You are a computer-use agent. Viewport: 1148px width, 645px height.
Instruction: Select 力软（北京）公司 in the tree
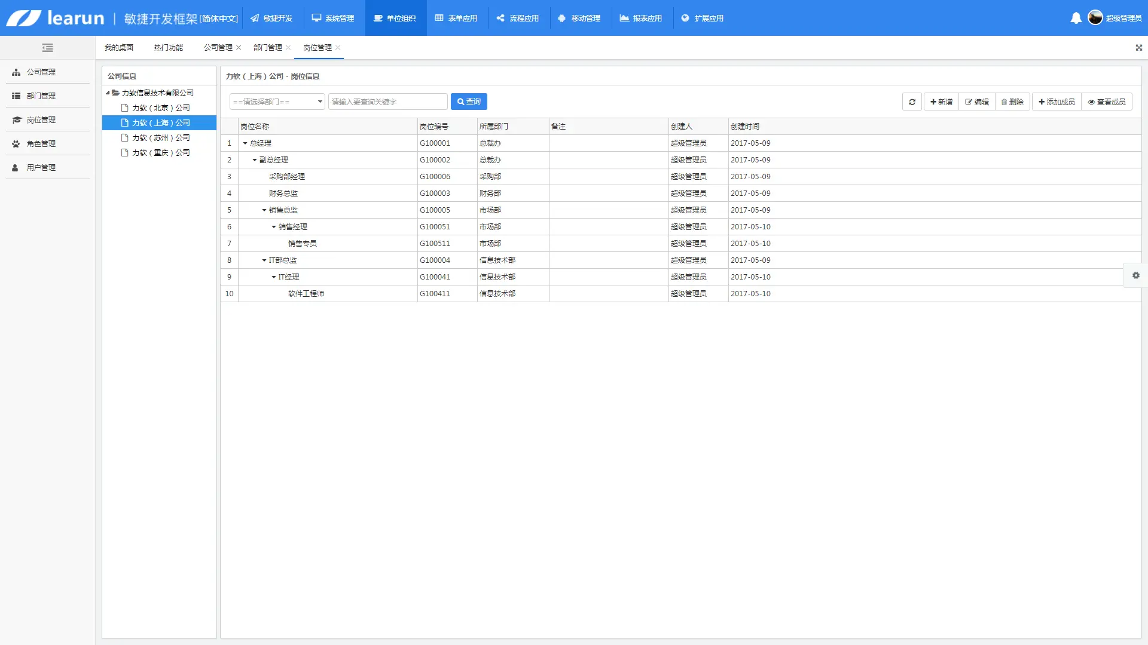[x=160, y=108]
